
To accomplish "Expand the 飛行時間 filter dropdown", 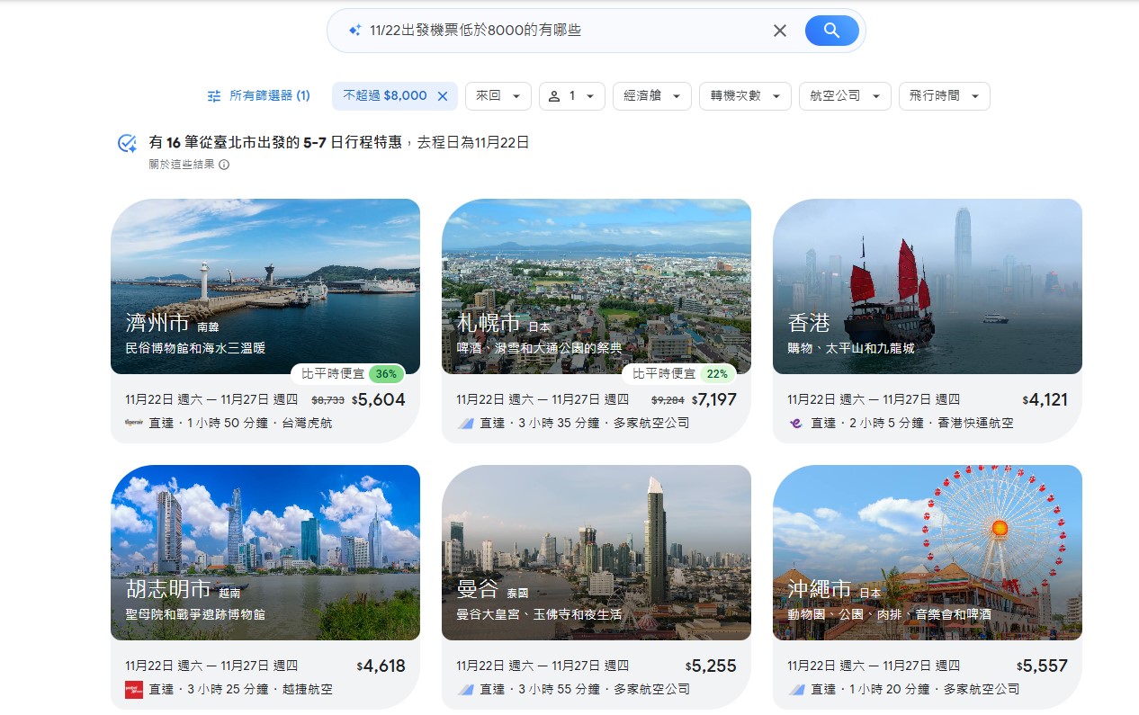I will tap(944, 95).
